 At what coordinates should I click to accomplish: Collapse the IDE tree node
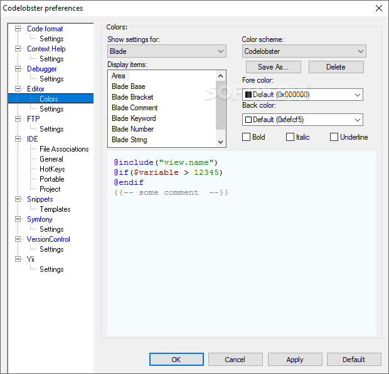point(18,138)
